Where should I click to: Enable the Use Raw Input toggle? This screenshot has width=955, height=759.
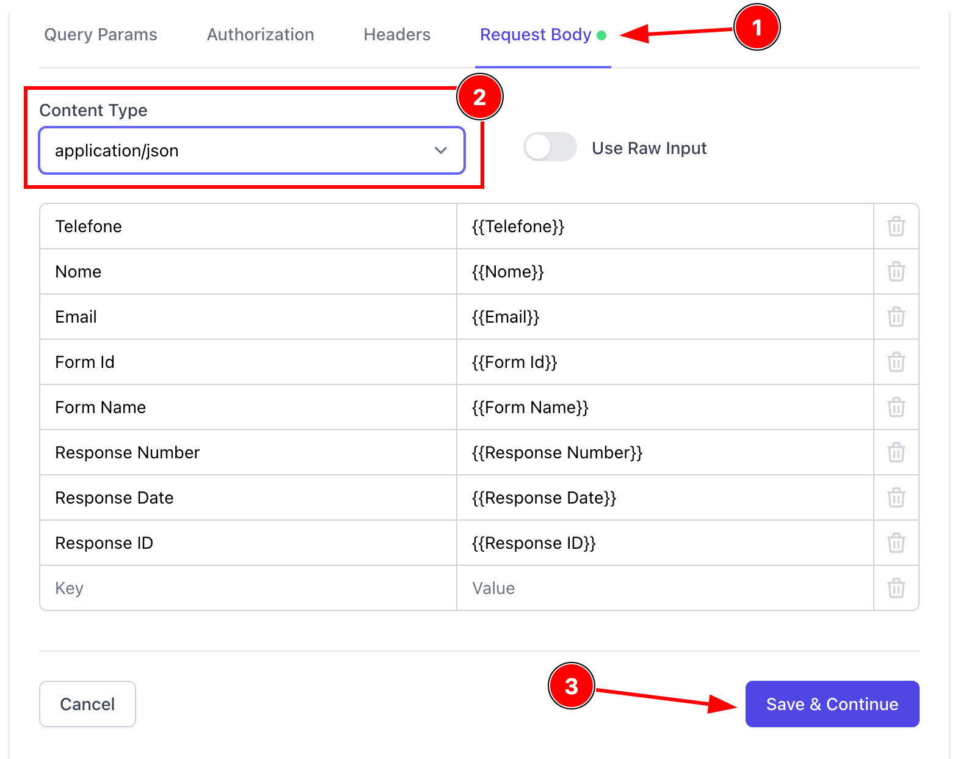click(550, 147)
